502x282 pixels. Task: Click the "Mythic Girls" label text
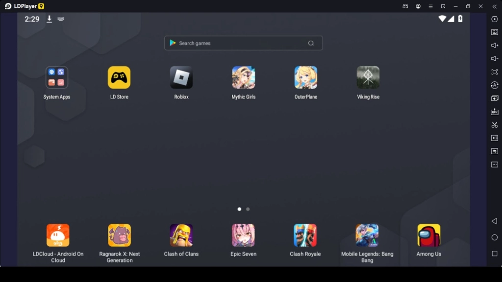[244, 97]
